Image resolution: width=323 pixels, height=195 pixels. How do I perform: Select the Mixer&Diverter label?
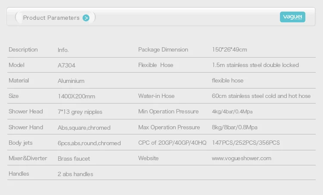click(28, 158)
